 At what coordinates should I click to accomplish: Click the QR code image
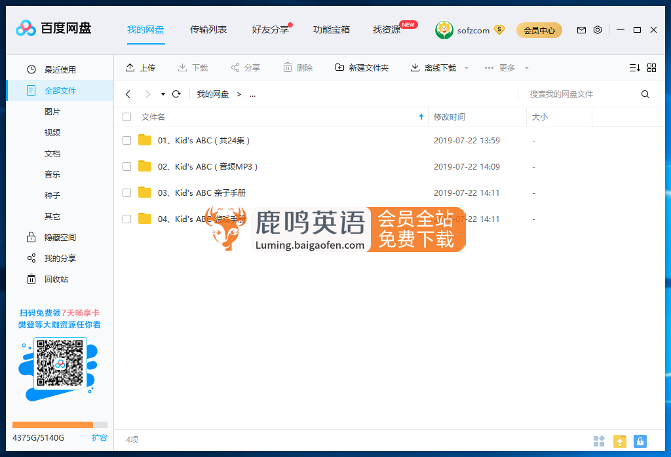tap(60, 363)
